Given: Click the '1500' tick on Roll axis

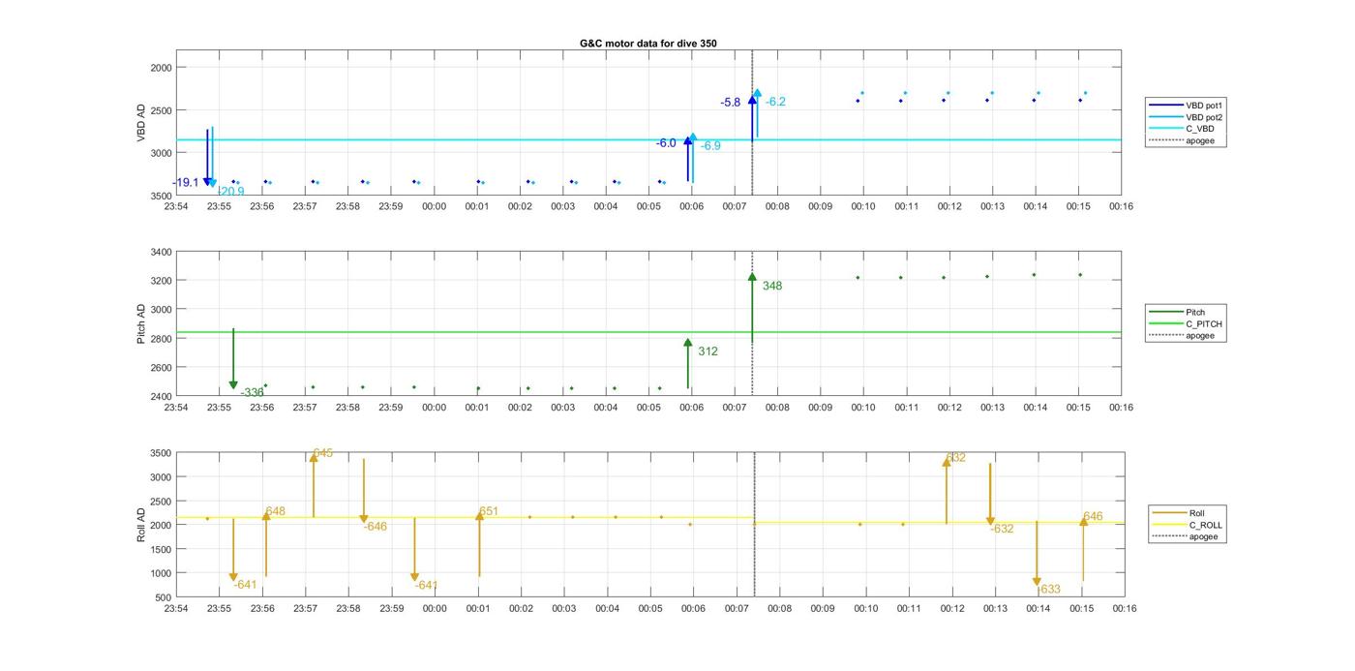Looking at the screenshot, I should [160, 549].
